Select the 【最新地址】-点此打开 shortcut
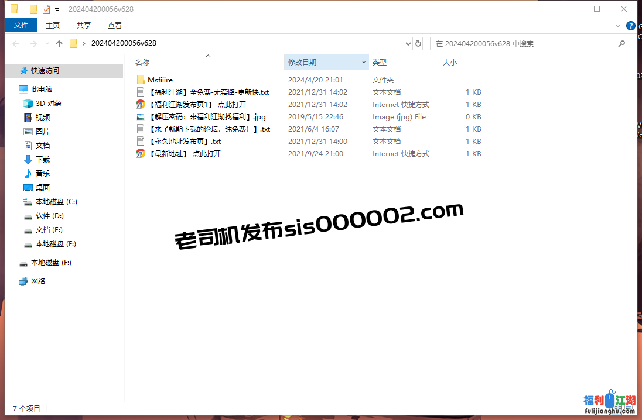 pyautogui.click(x=185, y=154)
